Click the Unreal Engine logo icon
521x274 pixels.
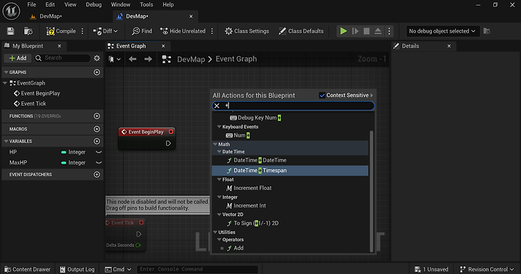[11, 11]
